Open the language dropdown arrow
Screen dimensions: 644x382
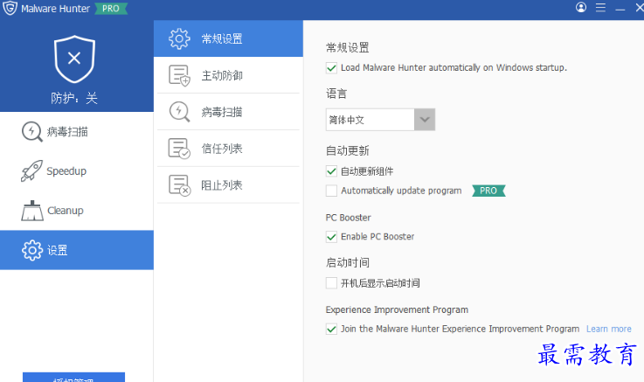[425, 120]
